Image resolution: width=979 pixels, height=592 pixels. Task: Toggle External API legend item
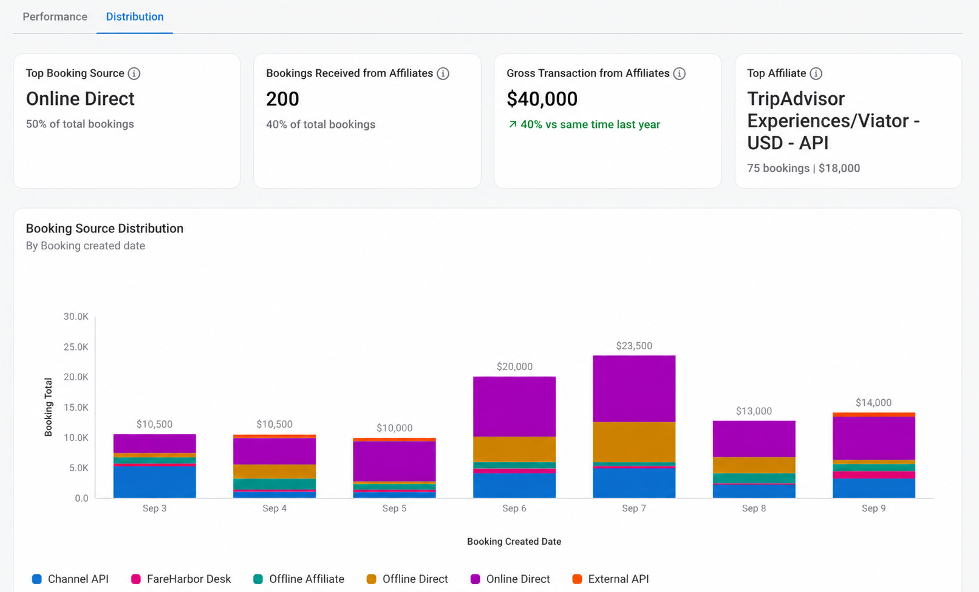tap(610, 579)
